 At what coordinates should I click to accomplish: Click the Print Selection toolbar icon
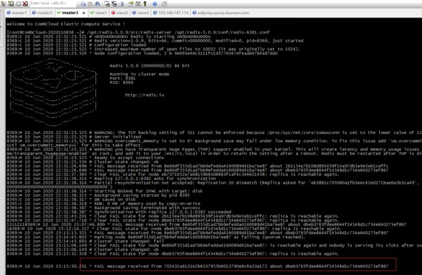(114, 4)
